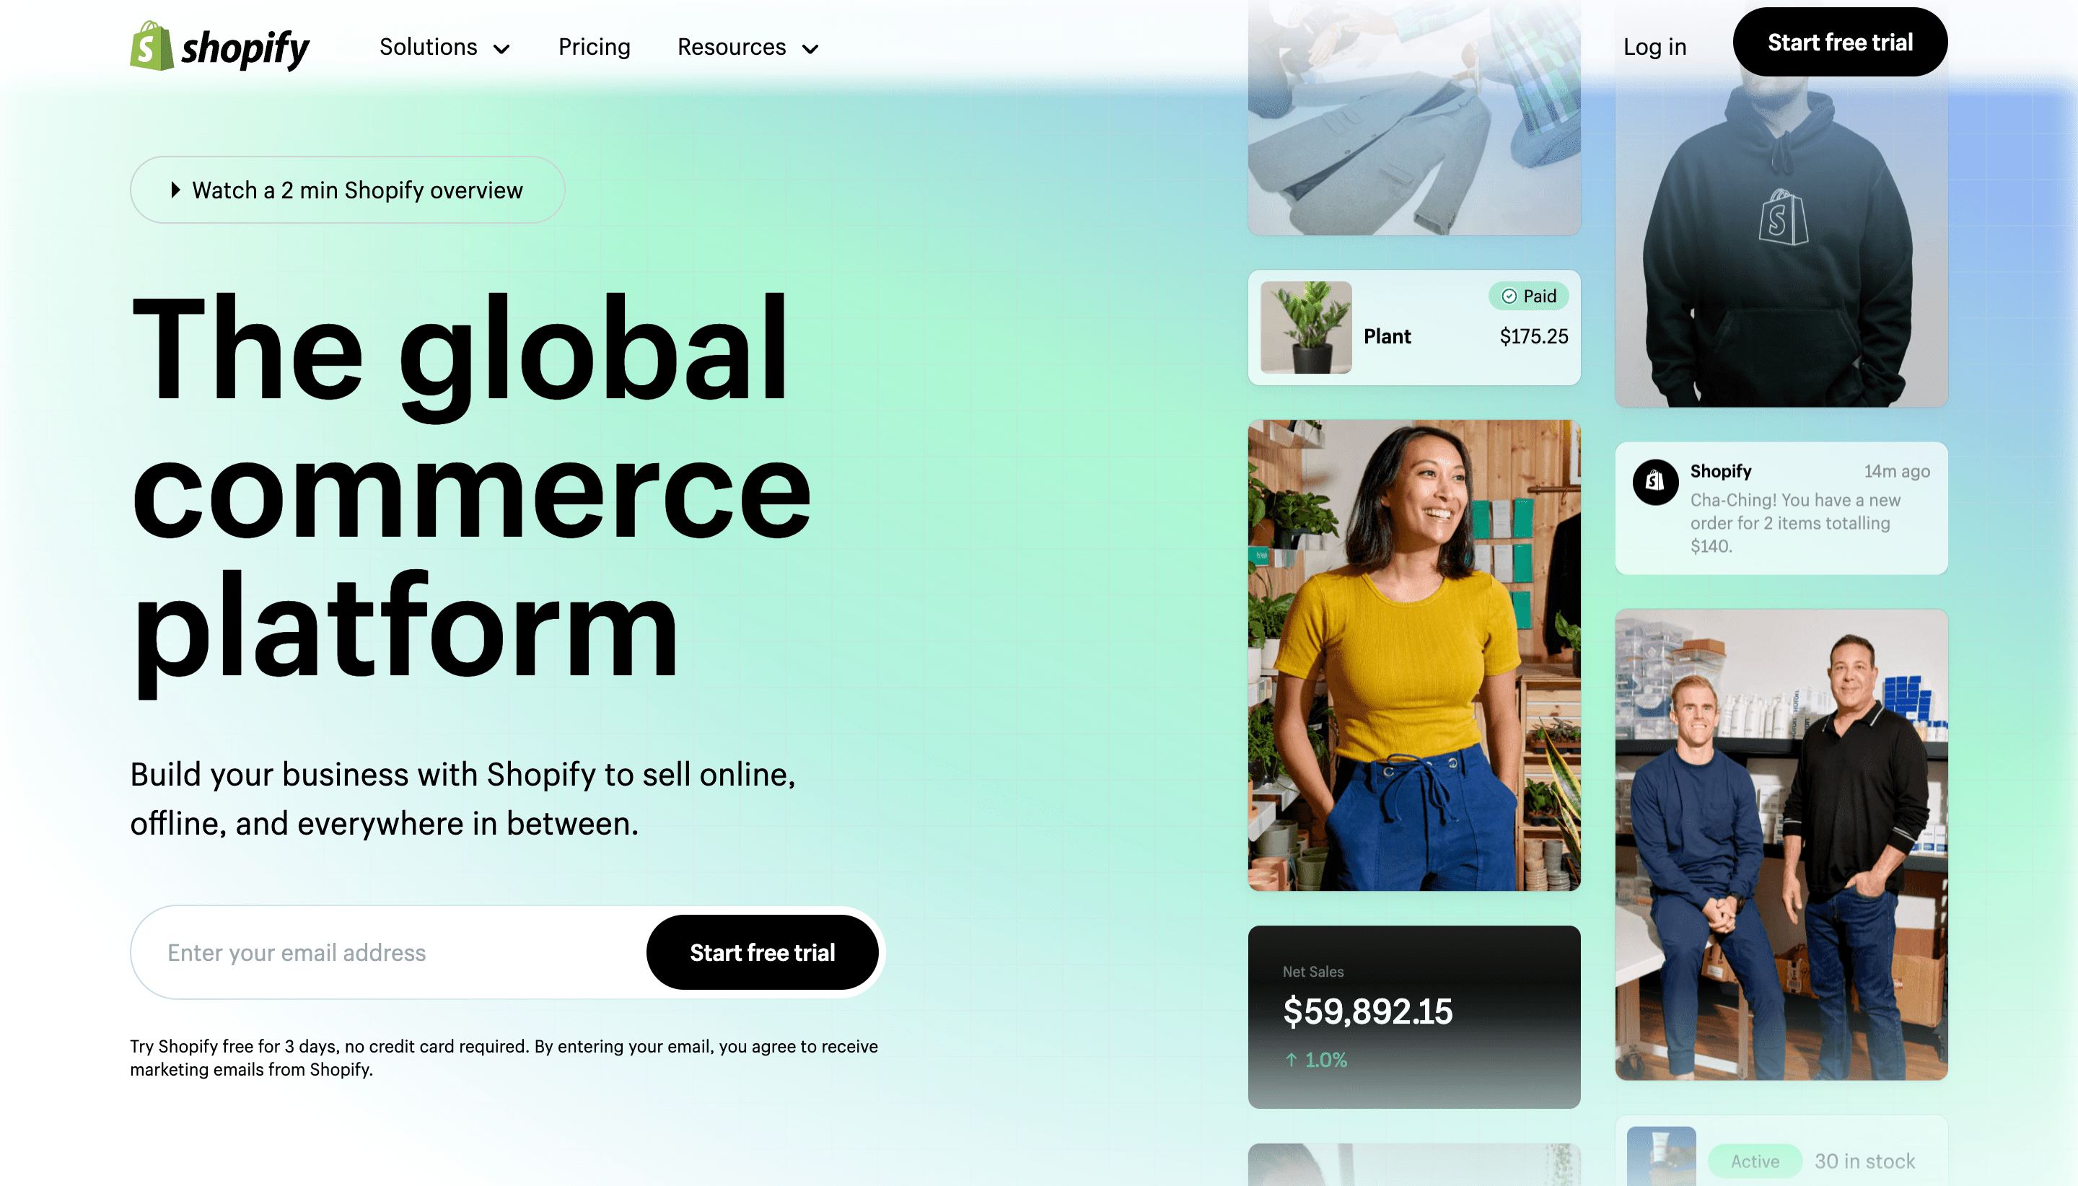
Task: Click the Active status badge
Action: click(x=1755, y=1161)
